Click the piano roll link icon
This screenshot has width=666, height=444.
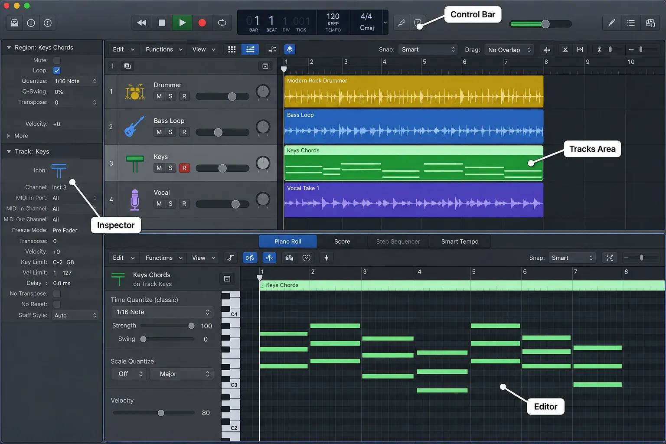tap(307, 258)
